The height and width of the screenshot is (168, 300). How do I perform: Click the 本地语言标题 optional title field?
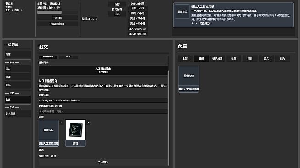pos(103,112)
